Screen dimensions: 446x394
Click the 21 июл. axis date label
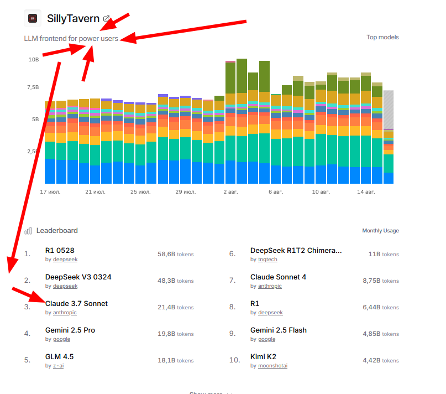coord(95,191)
